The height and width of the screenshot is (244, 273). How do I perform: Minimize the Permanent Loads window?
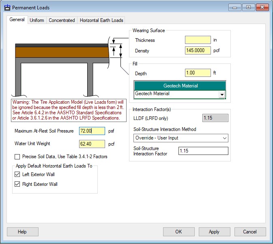coord(234,7)
